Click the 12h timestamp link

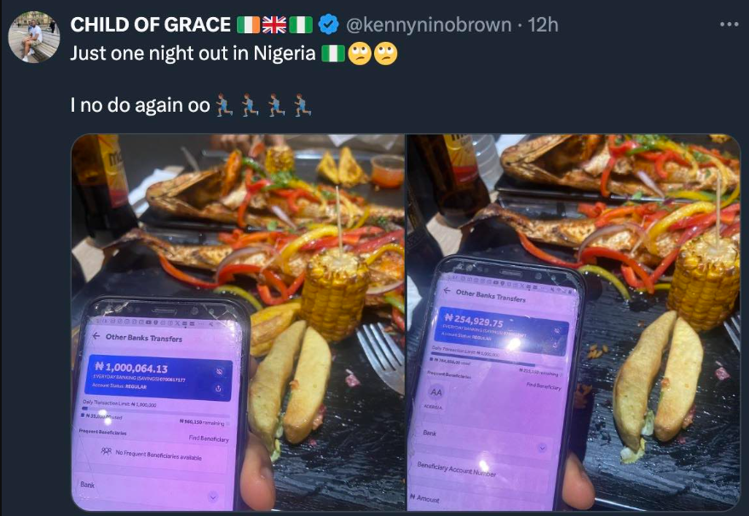click(x=543, y=25)
